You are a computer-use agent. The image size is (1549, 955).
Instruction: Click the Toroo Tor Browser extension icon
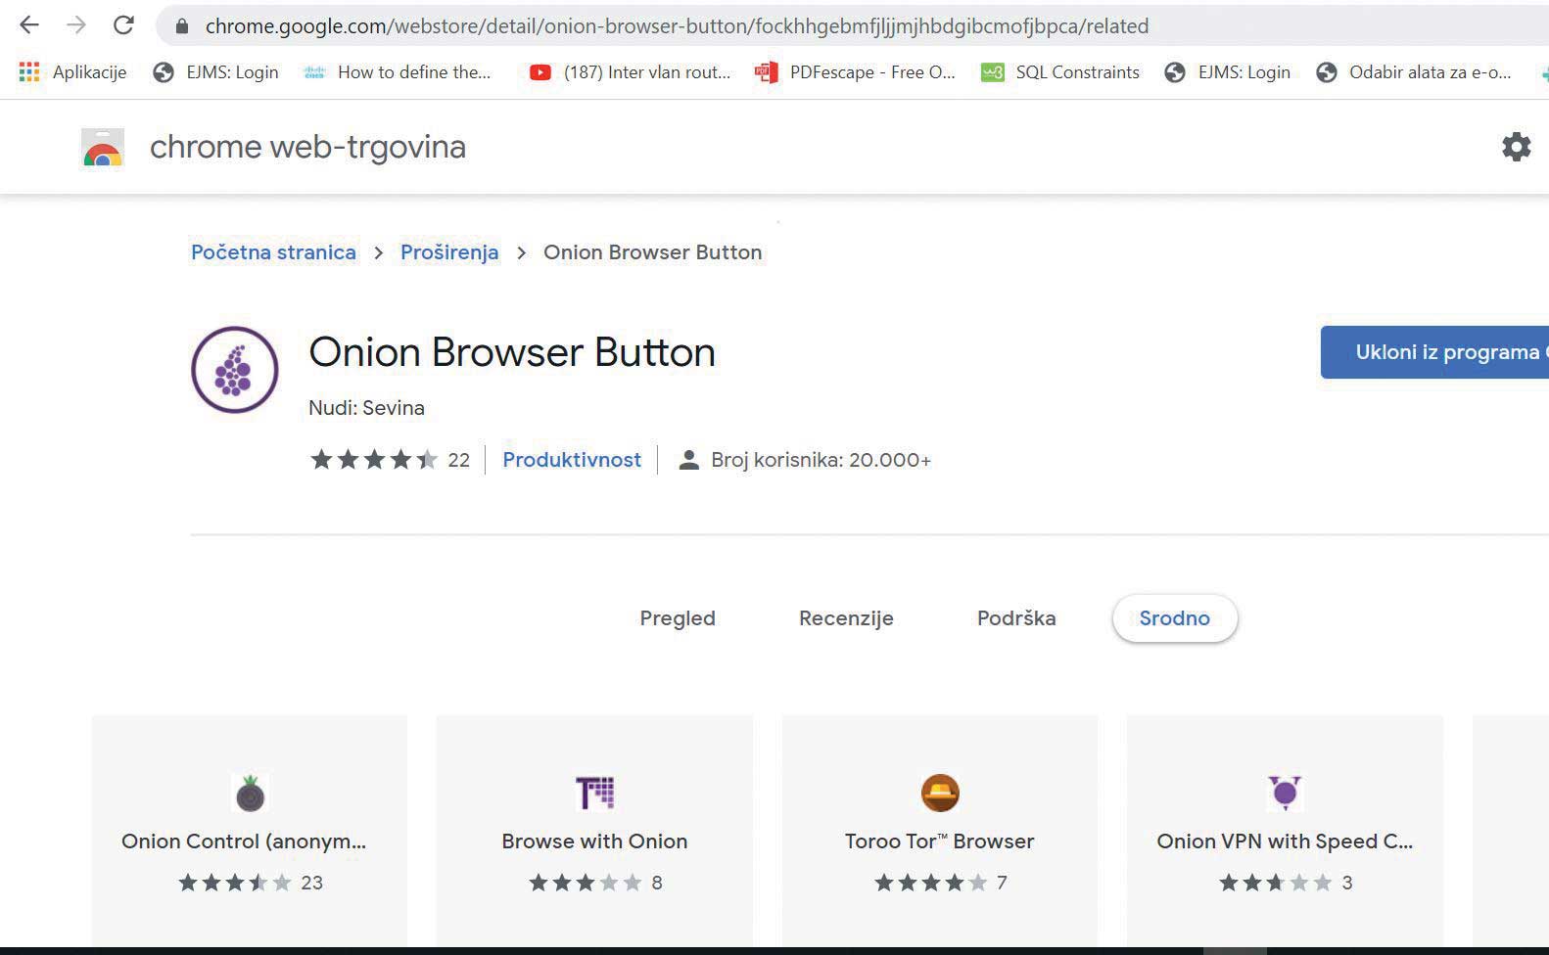pos(940,793)
